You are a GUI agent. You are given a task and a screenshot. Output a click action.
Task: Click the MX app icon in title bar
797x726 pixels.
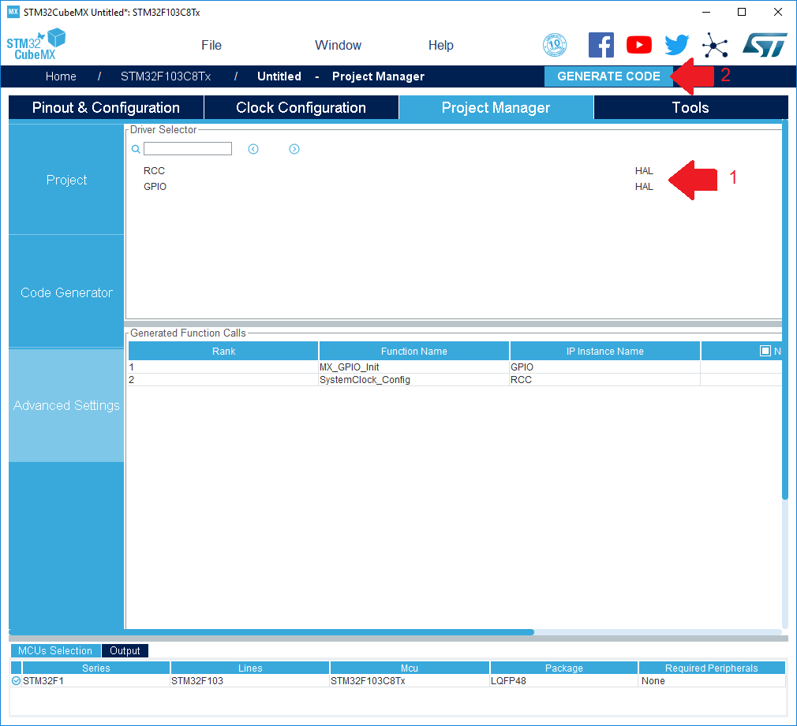click(13, 12)
